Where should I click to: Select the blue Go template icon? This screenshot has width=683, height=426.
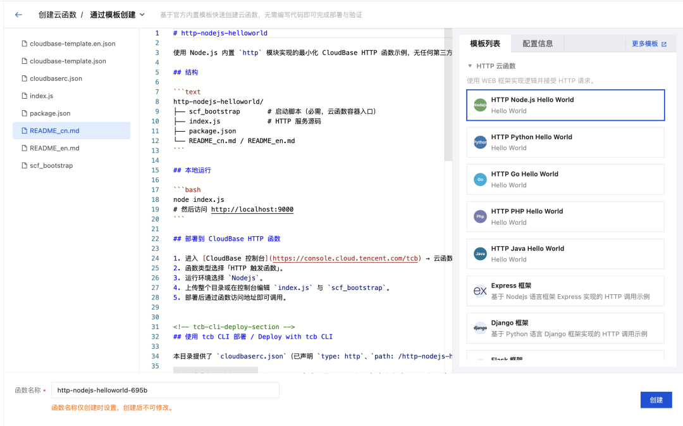coord(480,180)
